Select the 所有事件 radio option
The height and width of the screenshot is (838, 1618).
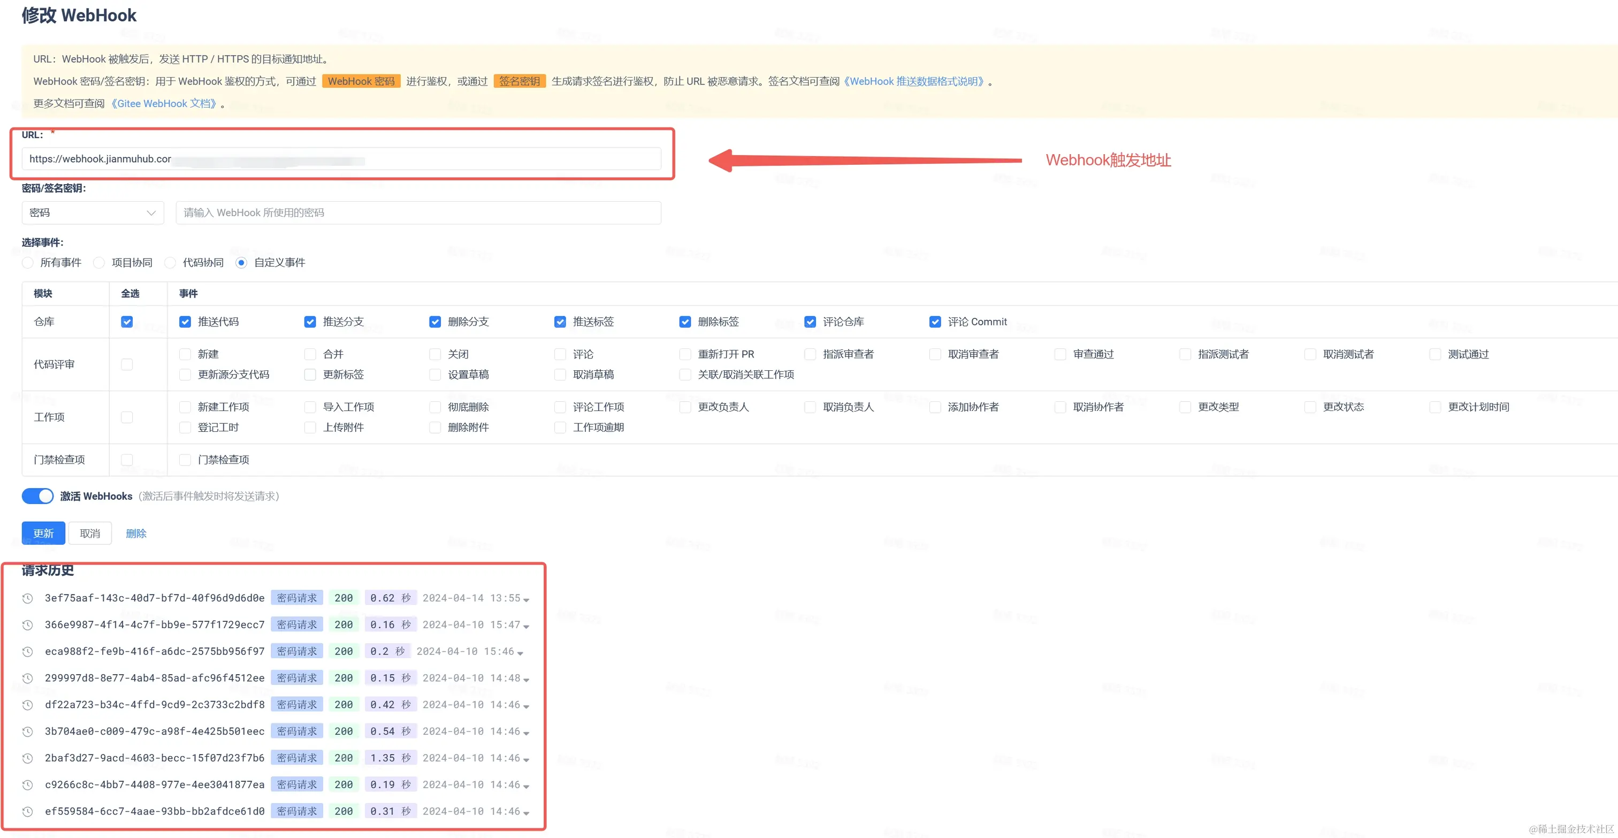pos(28,263)
